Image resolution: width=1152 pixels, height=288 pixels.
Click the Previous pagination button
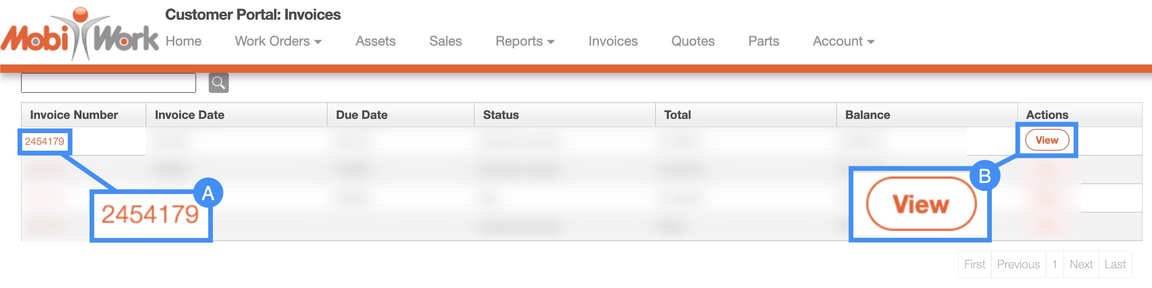tap(1018, 264)
